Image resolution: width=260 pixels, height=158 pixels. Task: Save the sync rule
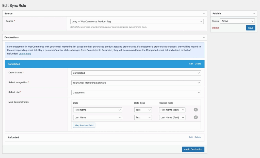click(x=251, y=28)
